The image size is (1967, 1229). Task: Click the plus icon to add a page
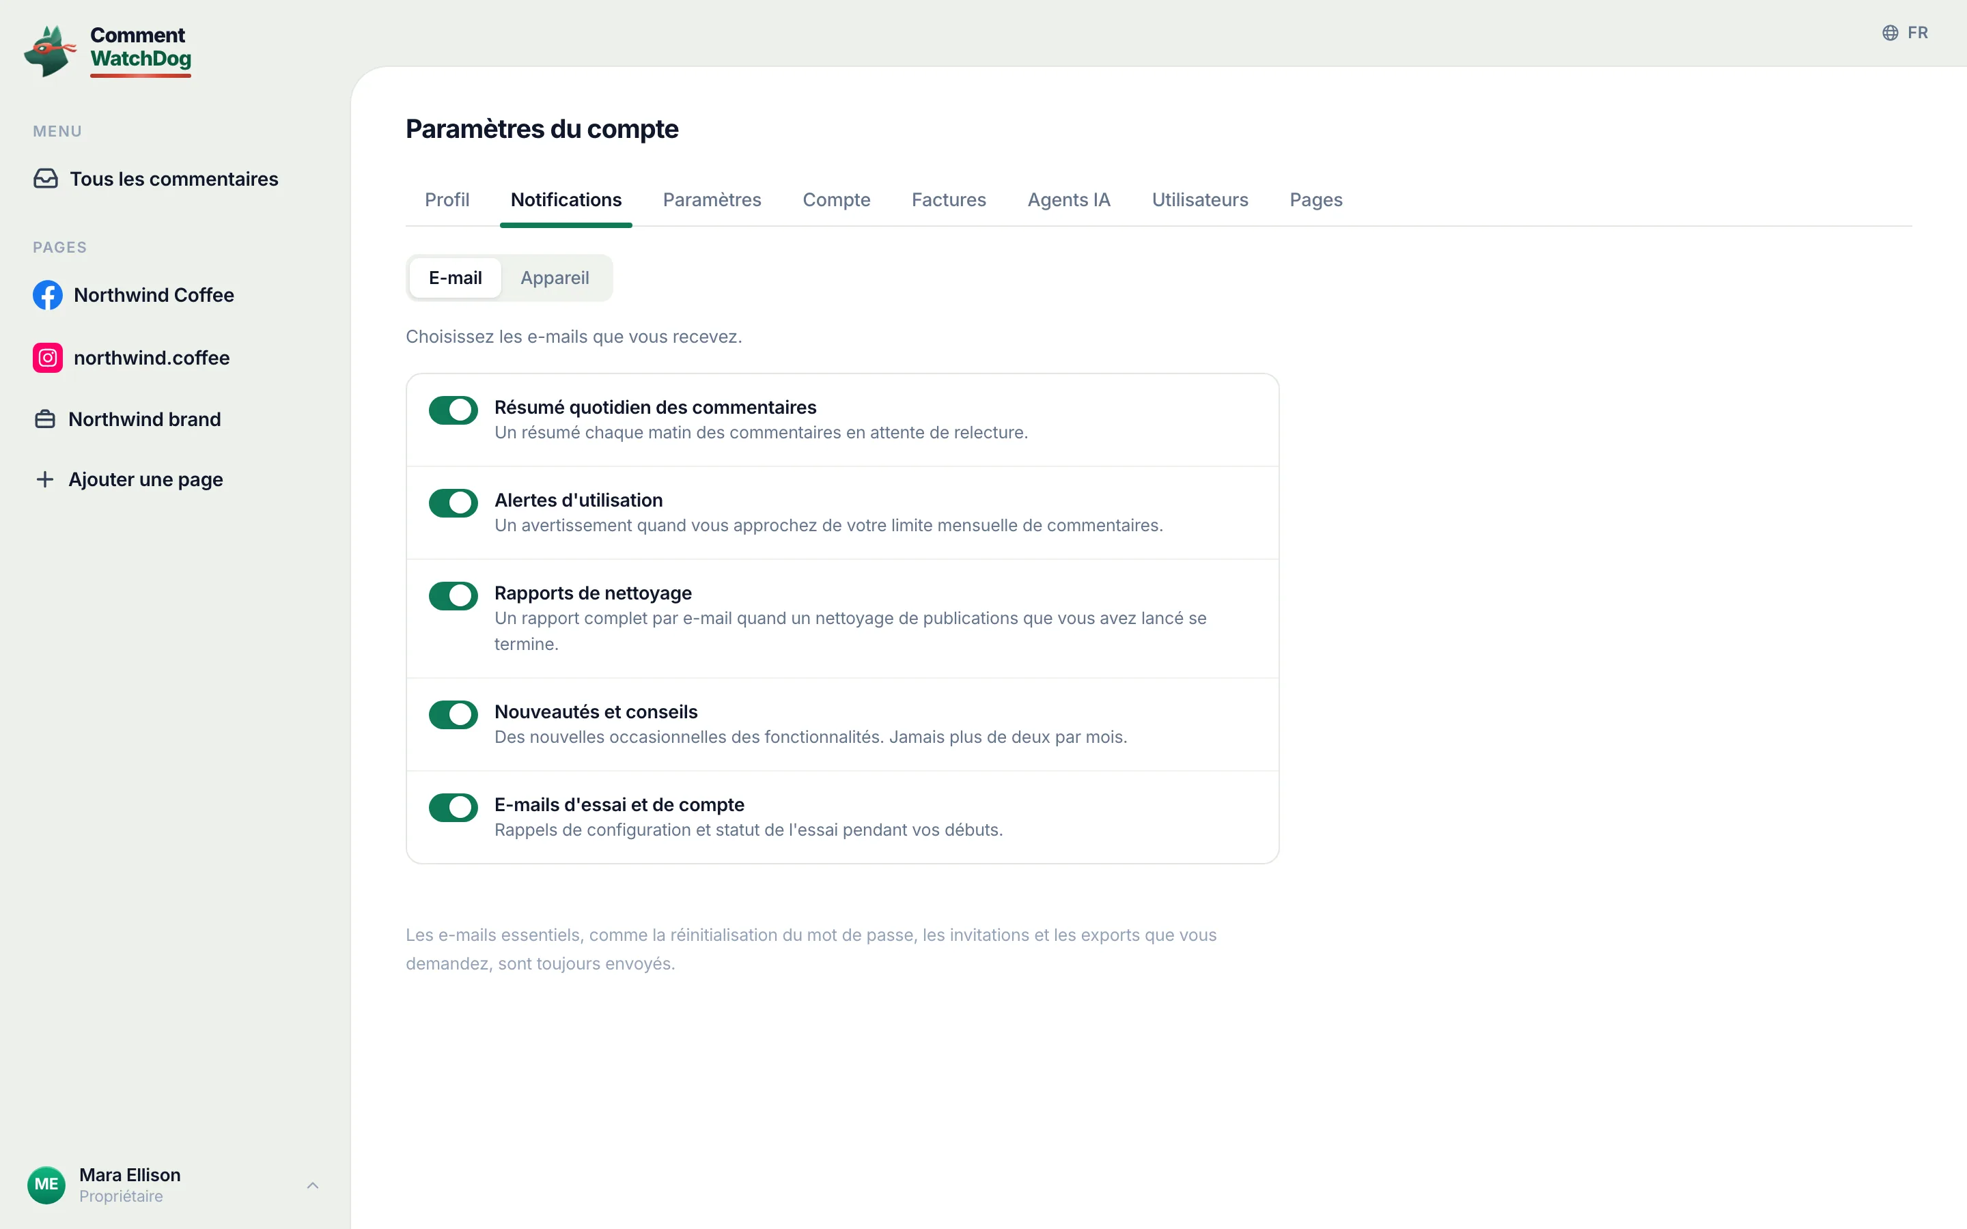click(x=46, y=479)
